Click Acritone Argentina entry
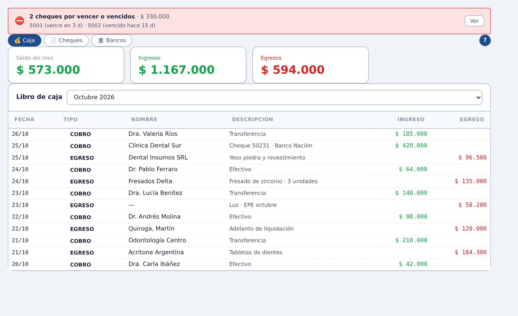 [x=156, y=252]
